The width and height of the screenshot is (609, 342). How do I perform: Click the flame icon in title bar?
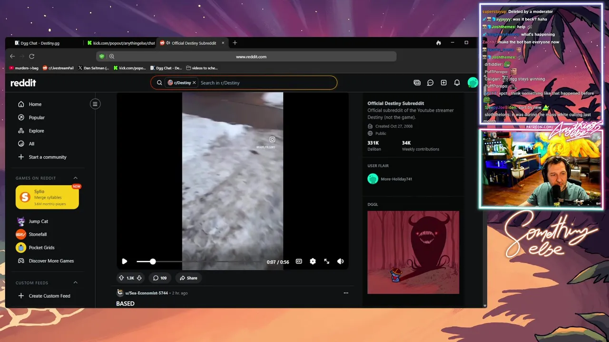[x=438, y=43]
